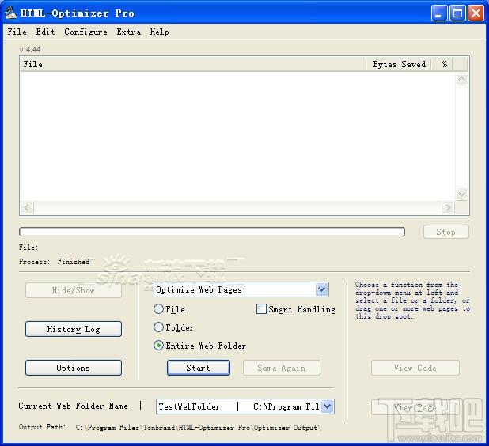The width and height of the screenshot is (489, 446).
Task: Open the Help menu
Action: click(x=159, y=32)
